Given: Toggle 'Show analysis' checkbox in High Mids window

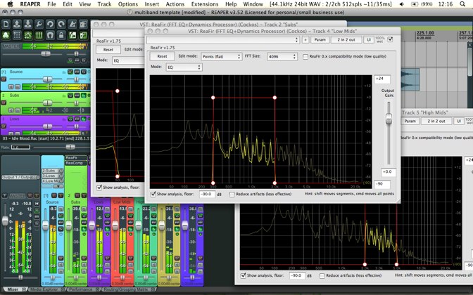Looking at the screenshot, I should point(243,275).
